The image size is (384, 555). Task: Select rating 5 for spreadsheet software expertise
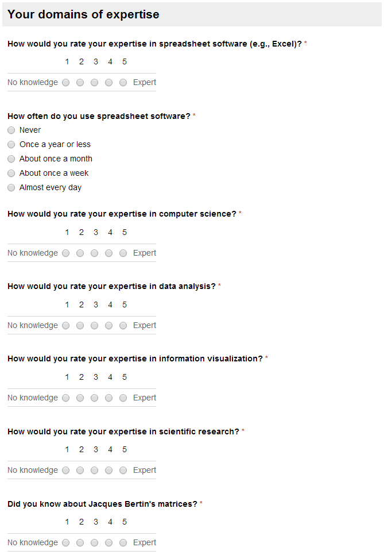(123, 83)
